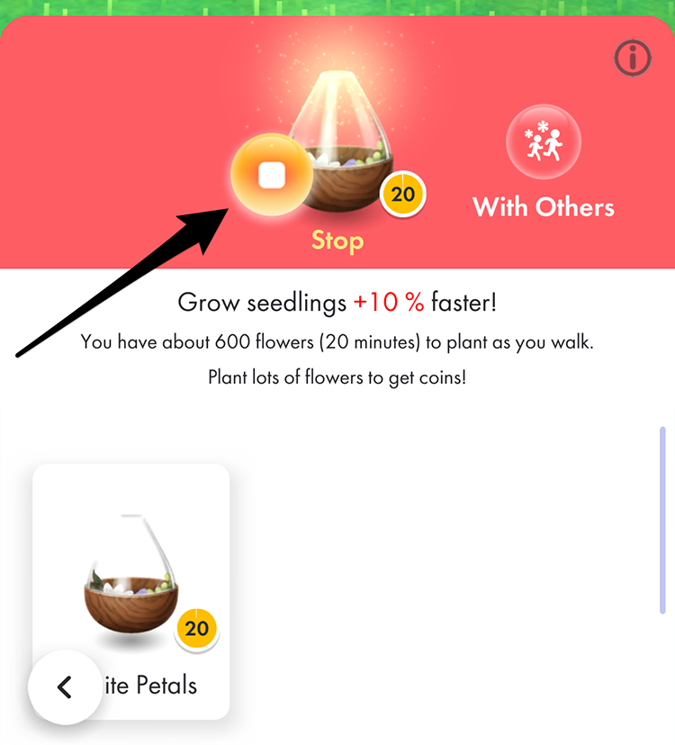The width and height of the screenshot is (675, 745).
Task: Tap the green grass strip at top
Action: 337,7
